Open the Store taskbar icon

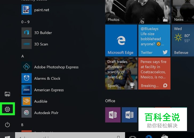(x=165, y=137)
